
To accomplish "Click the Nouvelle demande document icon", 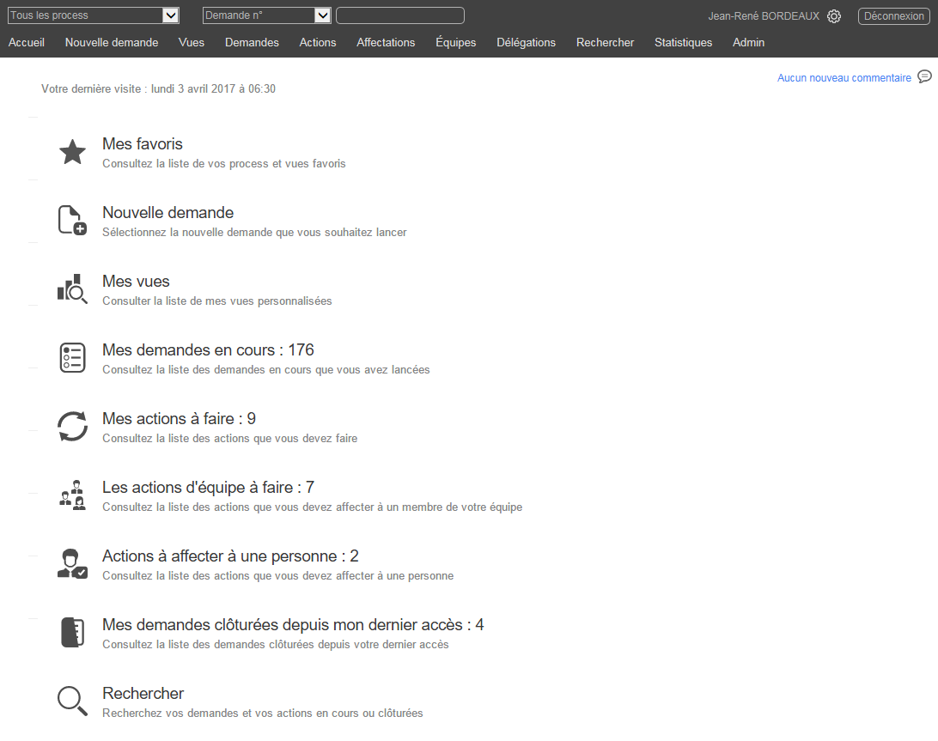I will coord(72,221).
